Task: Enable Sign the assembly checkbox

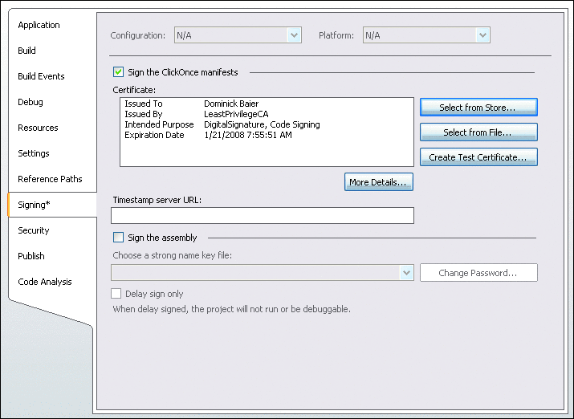Action: point(118,238)
